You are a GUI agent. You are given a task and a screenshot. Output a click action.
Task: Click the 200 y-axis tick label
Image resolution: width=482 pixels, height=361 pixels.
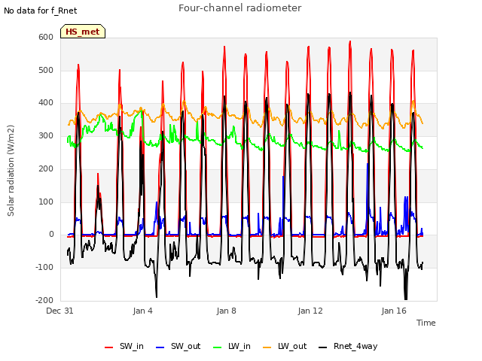click(46, 168)
